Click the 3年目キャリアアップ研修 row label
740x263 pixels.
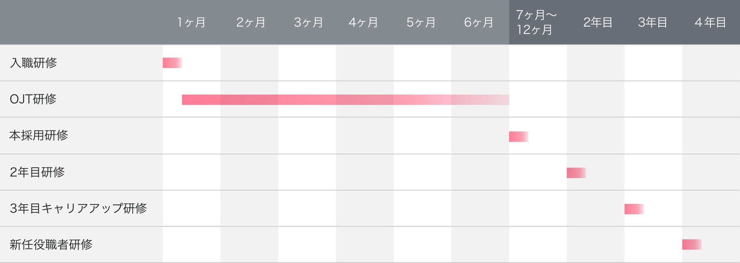(78, 208)
